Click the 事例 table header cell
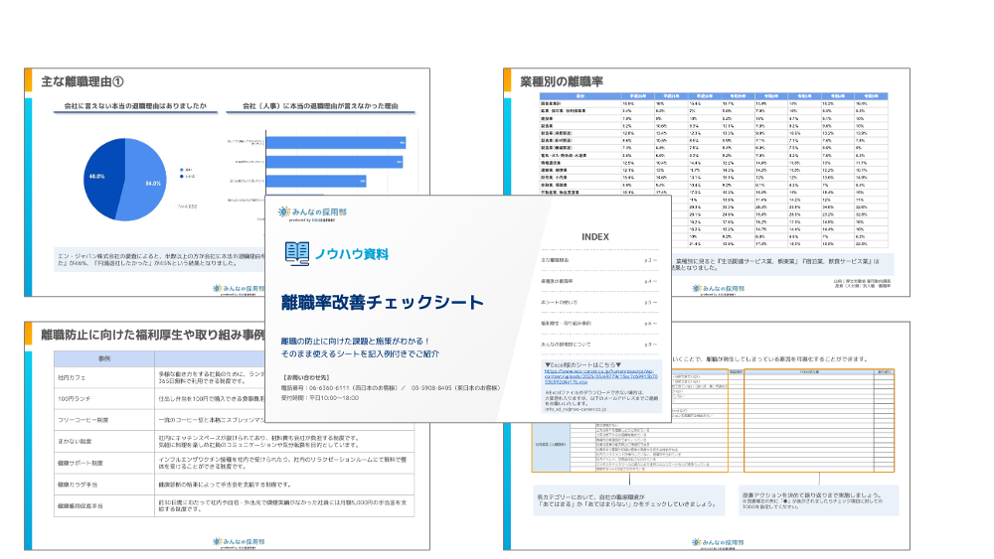Viewport: 994px width, 559px height. [x=104, y=359]
